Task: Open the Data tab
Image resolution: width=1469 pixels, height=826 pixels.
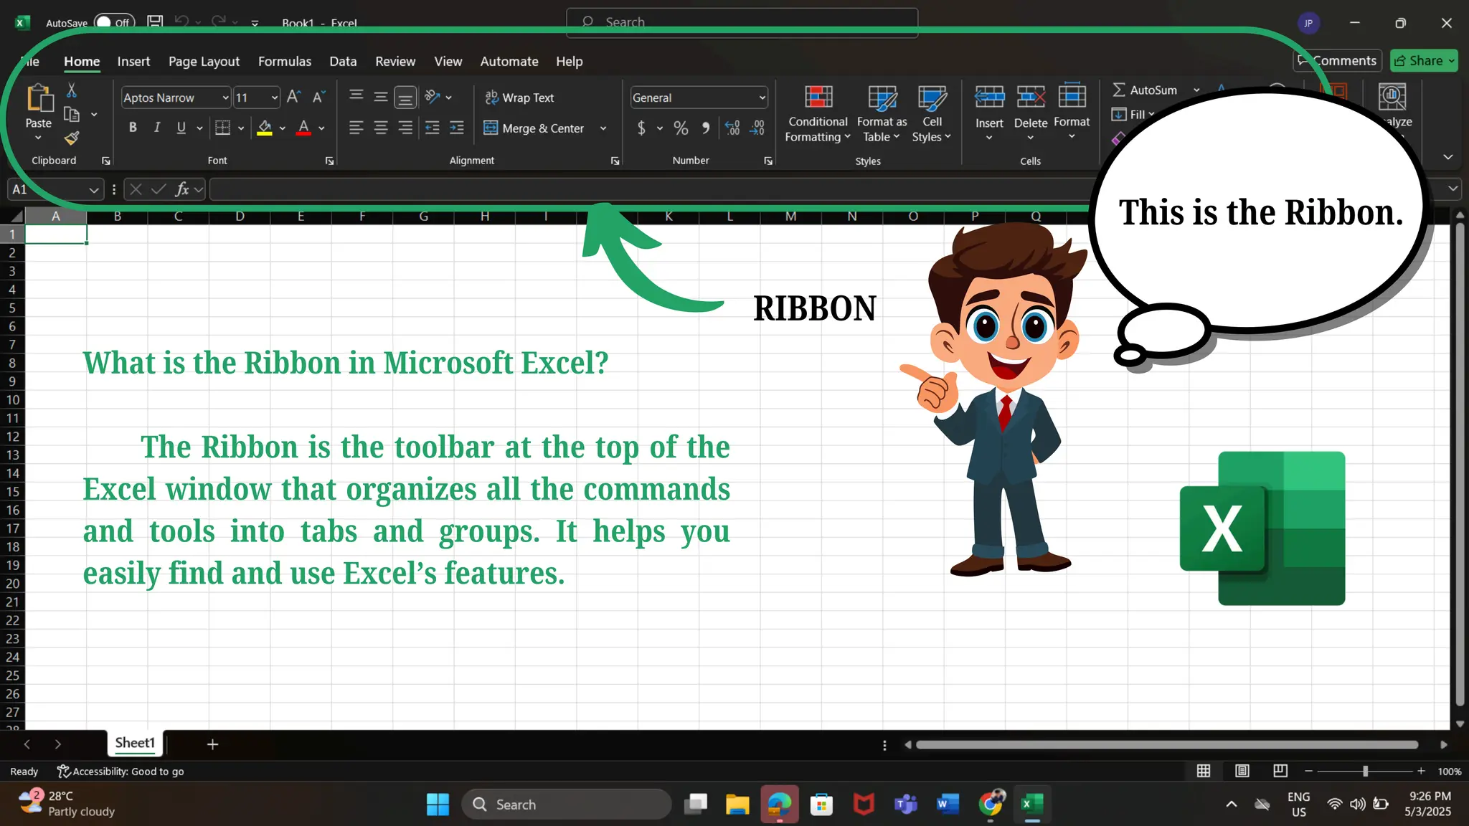Action: [343, 62]
